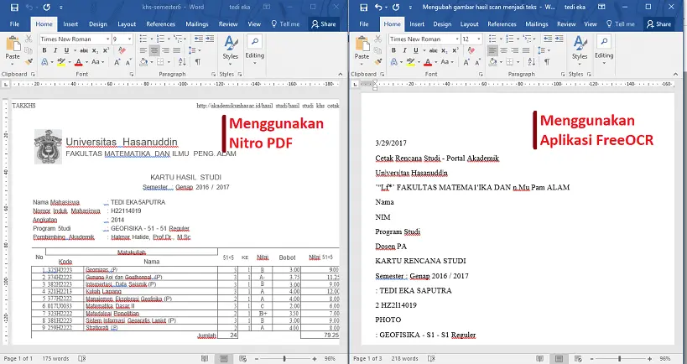Open Insert tab in khs-semester6 window

coord(70,24)
